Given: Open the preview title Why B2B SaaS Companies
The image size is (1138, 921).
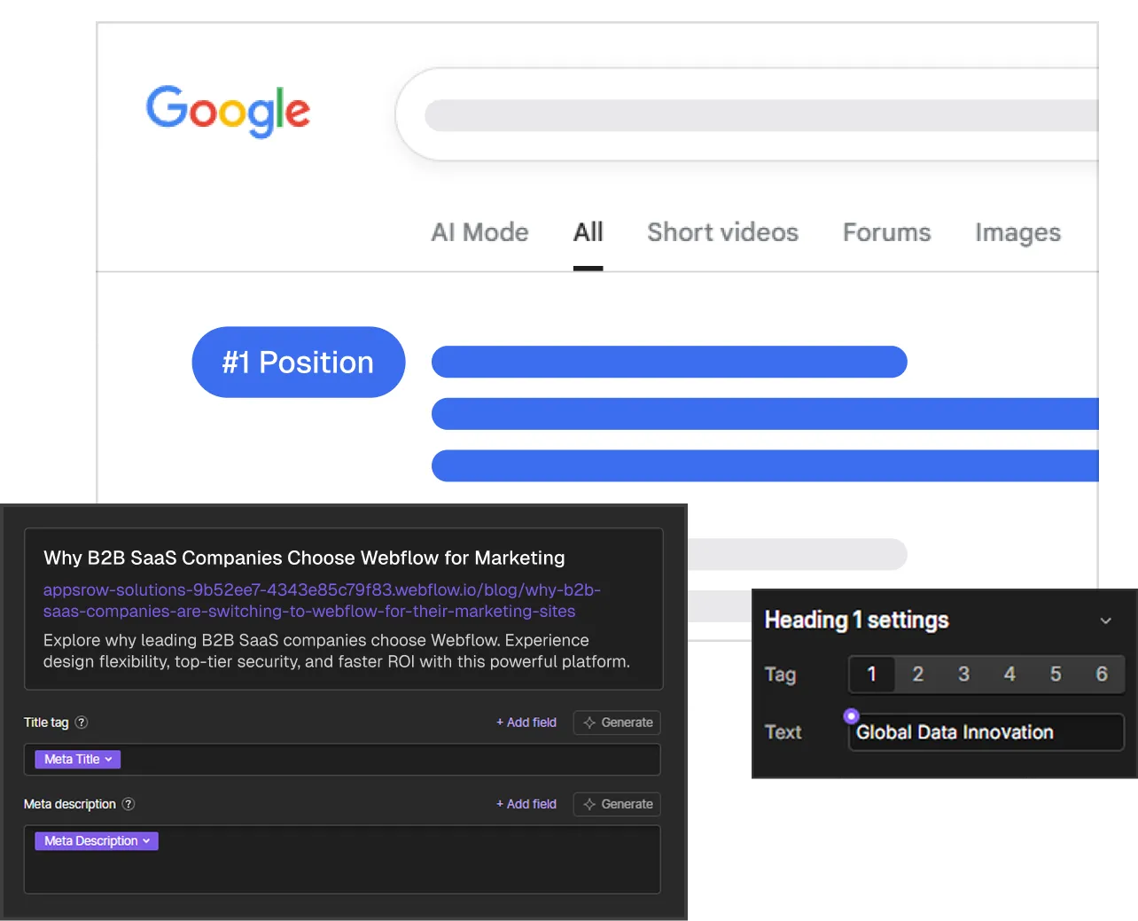Looking at the screenshot, I should click(x=304, y=558).
